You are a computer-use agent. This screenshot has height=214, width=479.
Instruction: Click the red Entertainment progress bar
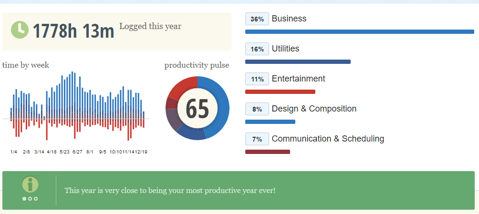[x=280, y=92]
